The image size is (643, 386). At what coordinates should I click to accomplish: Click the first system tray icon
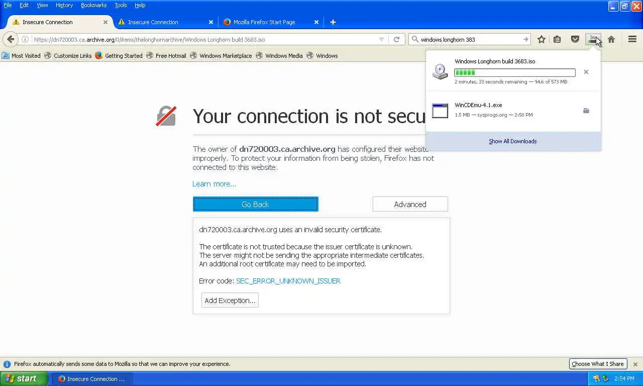click(596, 378)
